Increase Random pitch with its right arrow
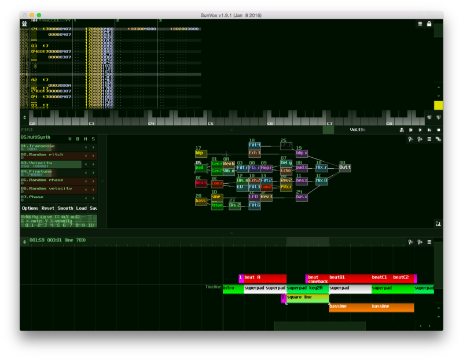Viewport: 463px width, 359px height. pyautogui.click(x=93, y=156)
